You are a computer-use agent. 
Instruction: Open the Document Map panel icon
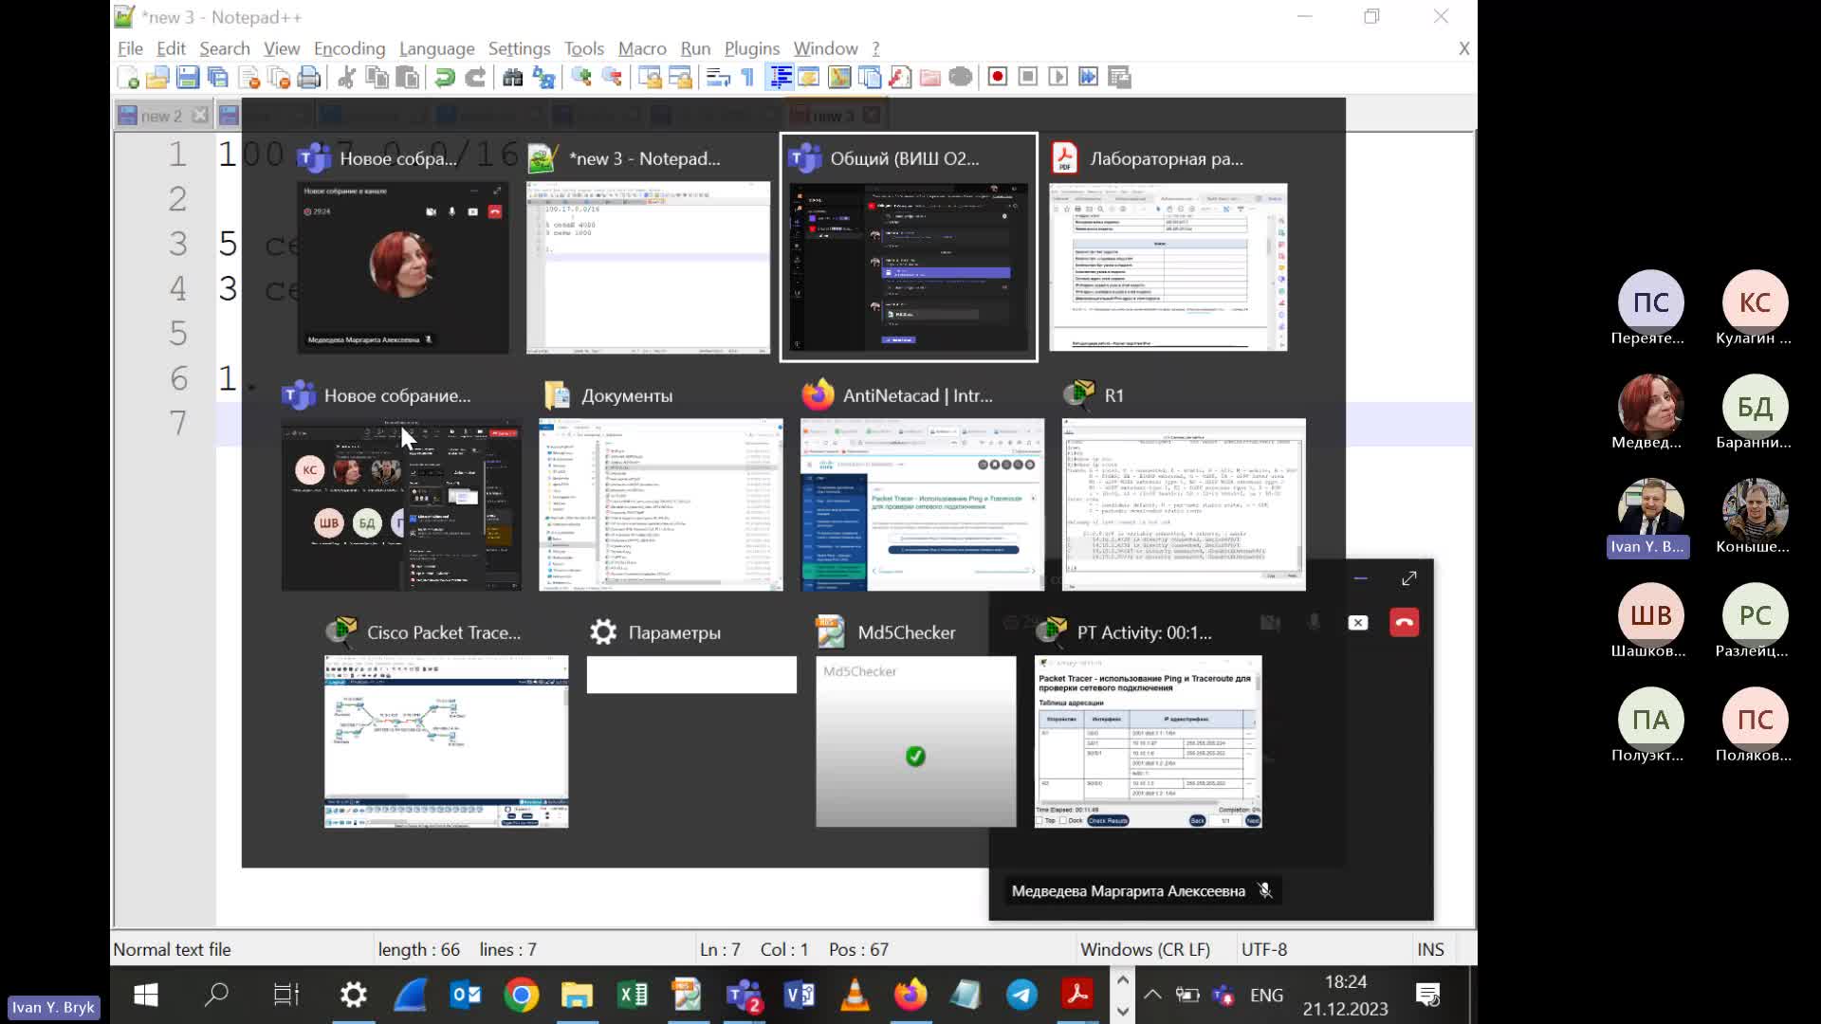(839, 78)
